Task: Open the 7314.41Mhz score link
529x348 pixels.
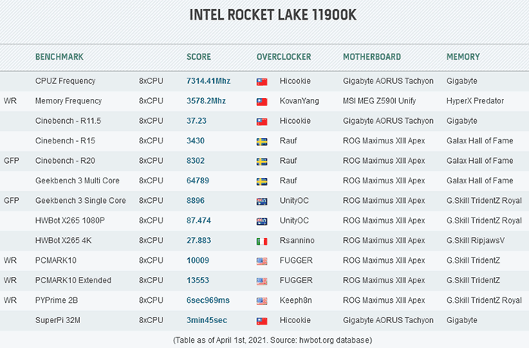Action: coord(208,81)
